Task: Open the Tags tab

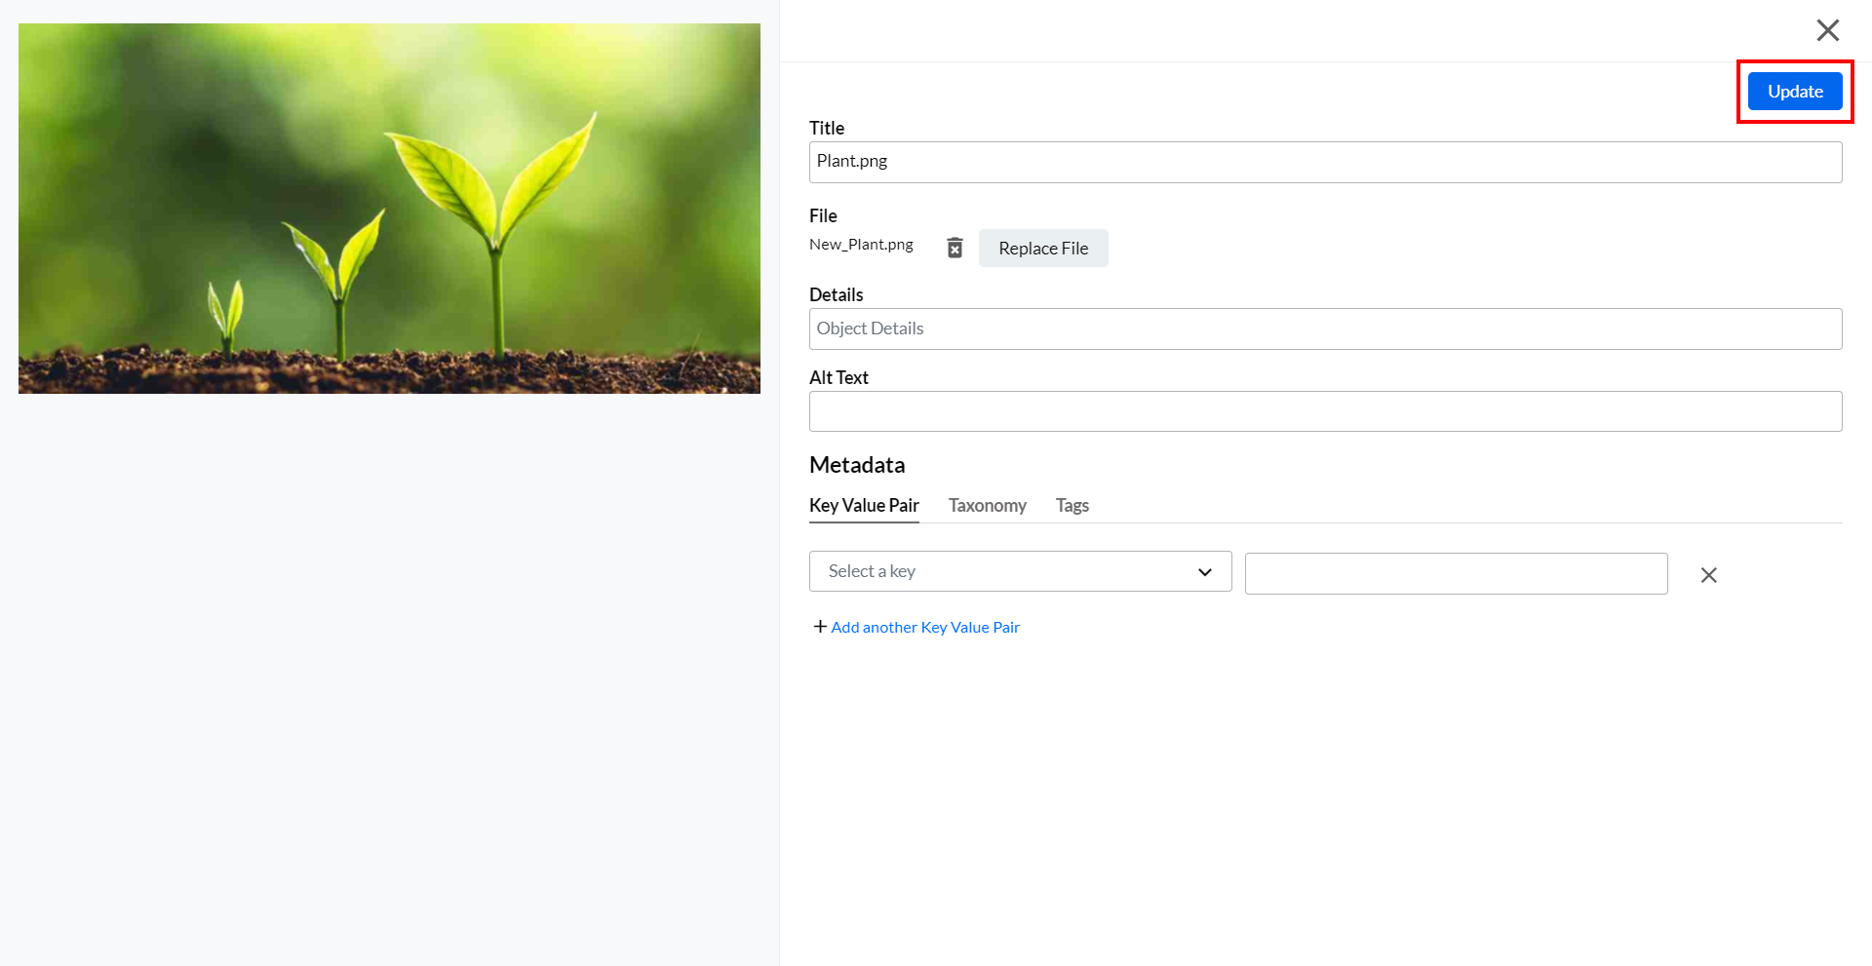Action: coord(1072,506)
